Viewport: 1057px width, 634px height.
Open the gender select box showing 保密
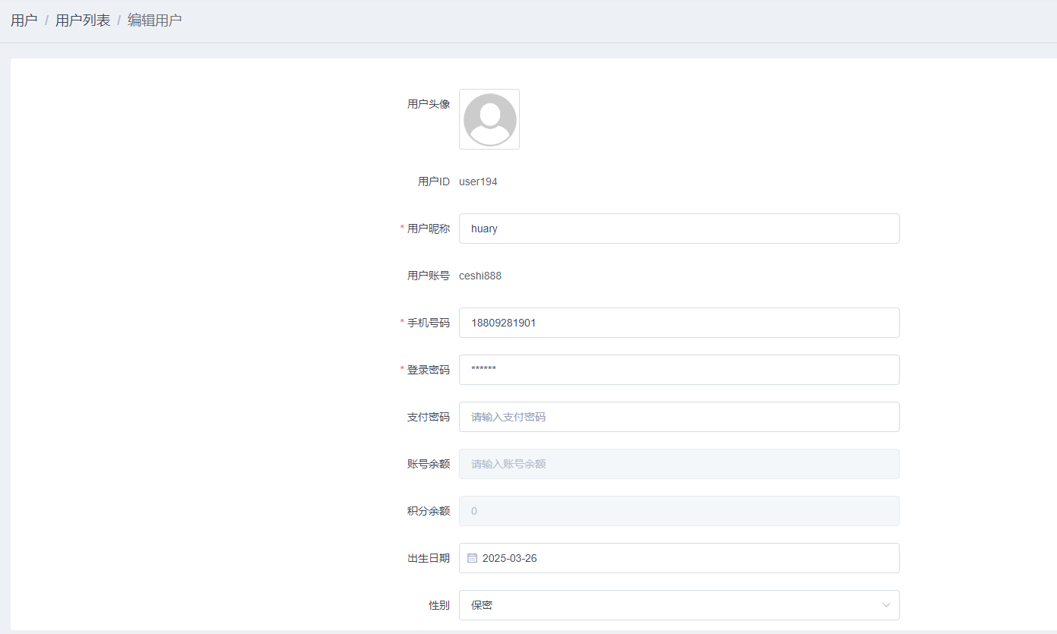[669, 605]
